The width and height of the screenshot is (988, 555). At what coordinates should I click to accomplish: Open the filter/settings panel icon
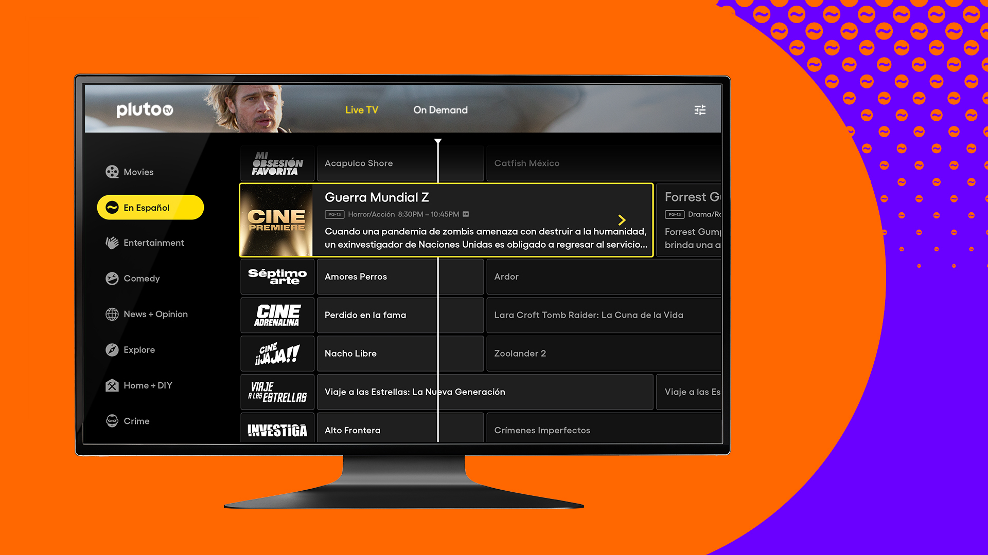pyautogui.click(x=700, y=110)
